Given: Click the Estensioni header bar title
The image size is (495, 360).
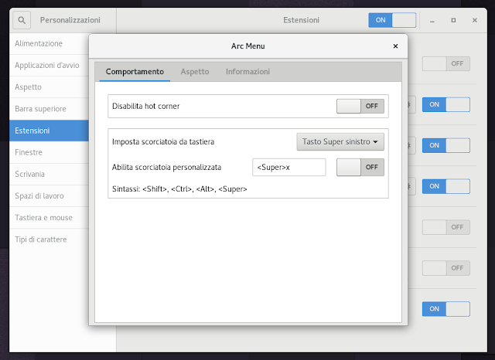Looking at the screenshot, I should pyautogui.click(x=301, y=20).
